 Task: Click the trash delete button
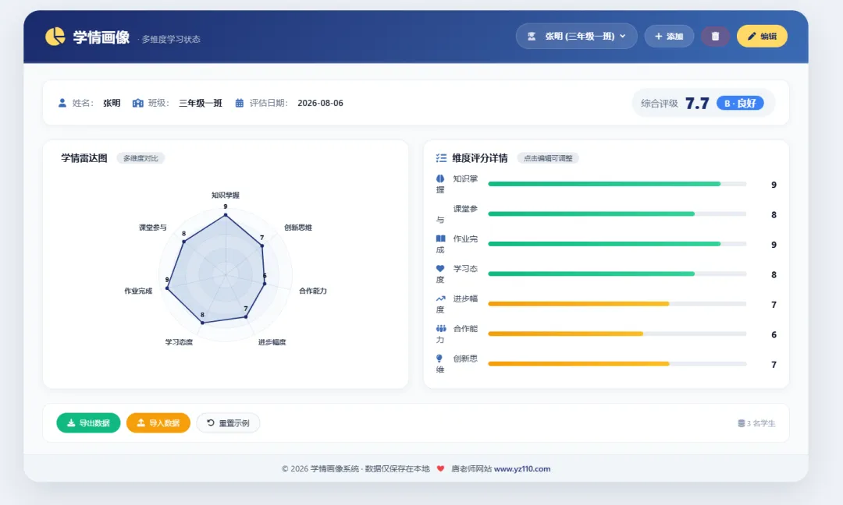[x=715, y=36]
